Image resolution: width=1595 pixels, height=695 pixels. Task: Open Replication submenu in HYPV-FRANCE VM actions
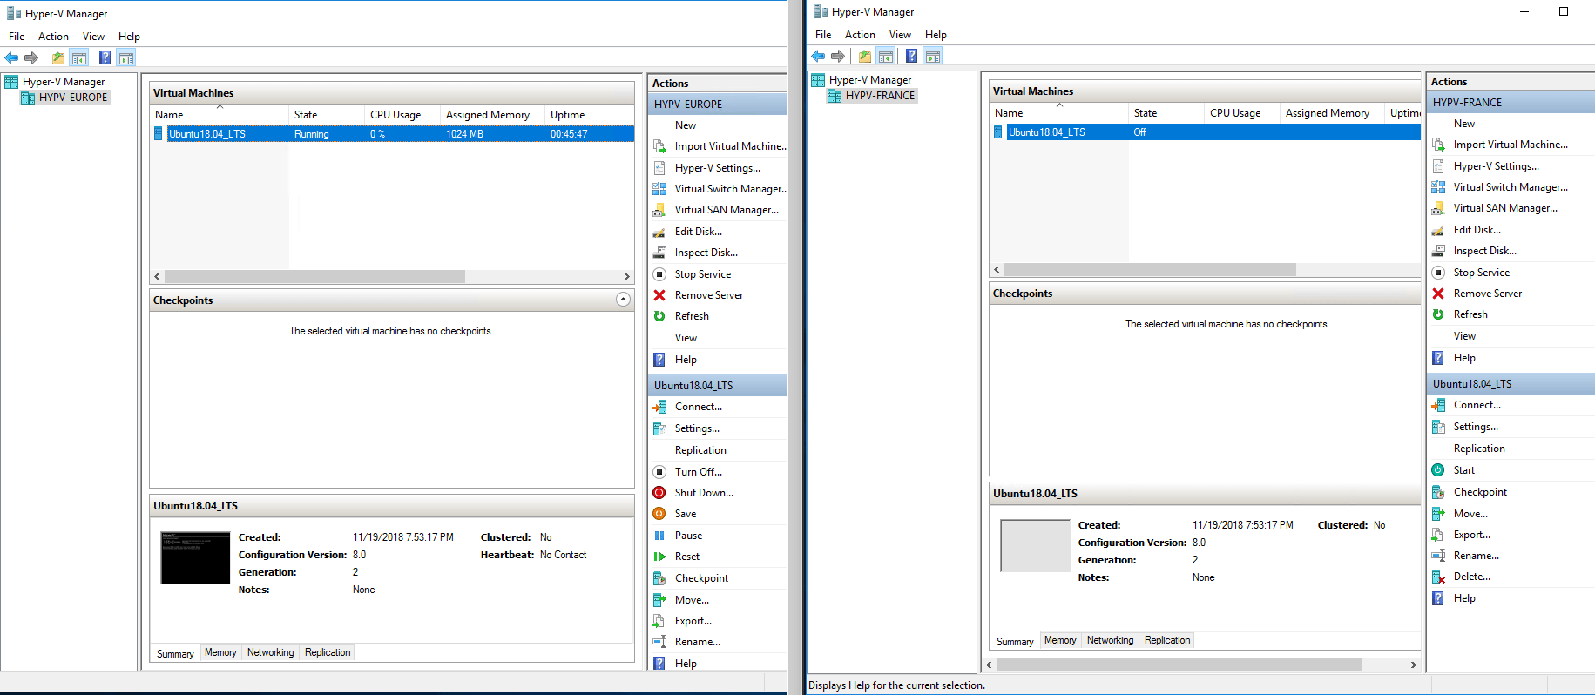pyautogui.click(x=1479, y=449)
